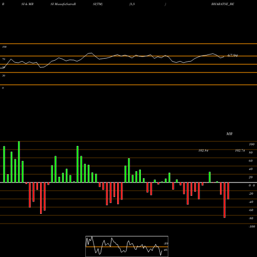This screenshot has height=257, width=257.
Task: Click the 30 level label on RSI axis
Action: (x=4, y=76)
